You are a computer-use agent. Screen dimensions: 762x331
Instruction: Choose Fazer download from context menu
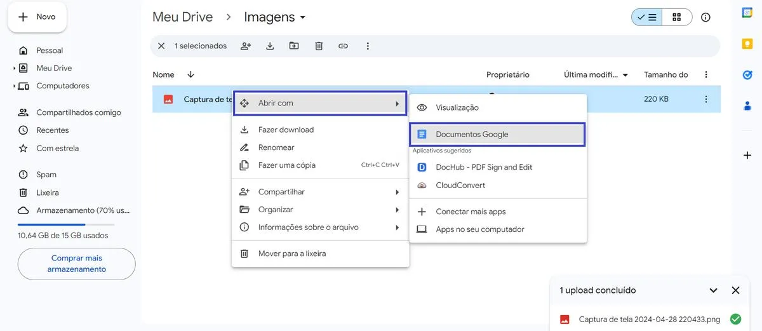[x=320, y=130]
